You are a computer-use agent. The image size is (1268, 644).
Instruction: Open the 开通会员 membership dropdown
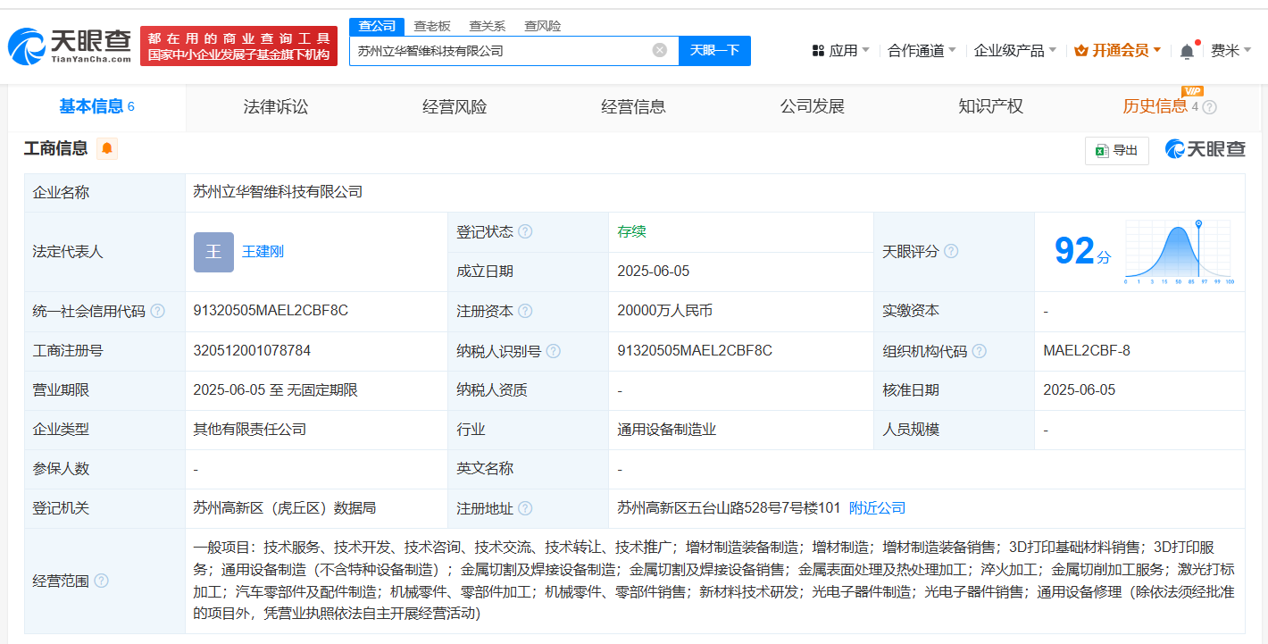1117,51
